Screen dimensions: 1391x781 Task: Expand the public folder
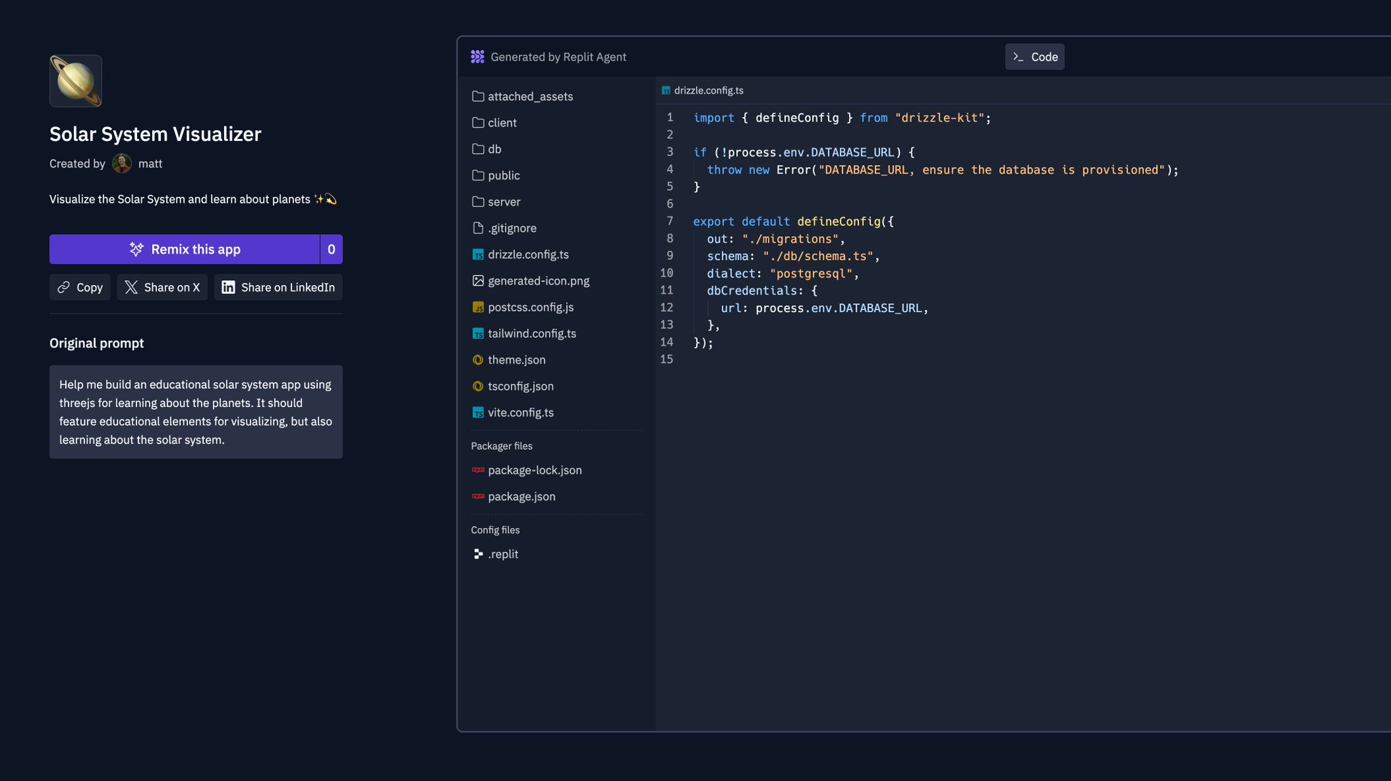(x=496, y=176)
